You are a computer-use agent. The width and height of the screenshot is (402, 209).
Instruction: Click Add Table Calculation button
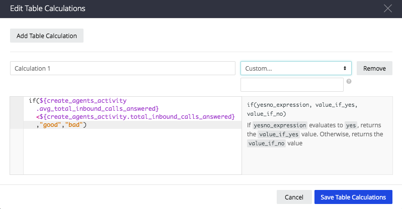pos(47,36)
